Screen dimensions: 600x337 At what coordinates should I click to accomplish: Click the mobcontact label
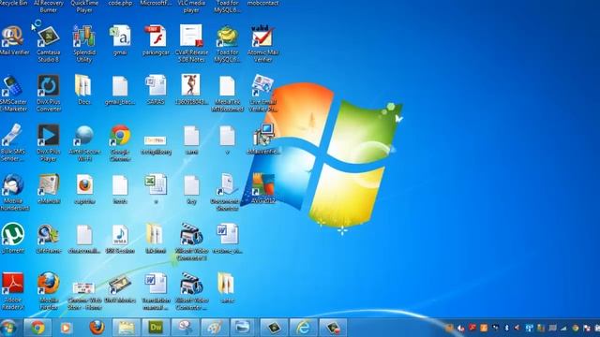(262, 3)
